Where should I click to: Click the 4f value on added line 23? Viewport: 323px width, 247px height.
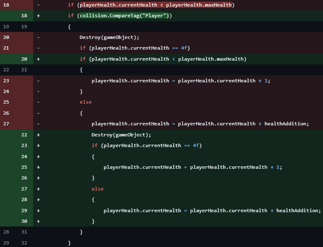coord(196,145)
